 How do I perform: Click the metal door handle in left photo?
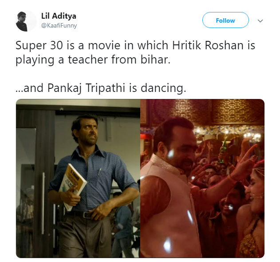pyautogui.click(x=43, y=203)
